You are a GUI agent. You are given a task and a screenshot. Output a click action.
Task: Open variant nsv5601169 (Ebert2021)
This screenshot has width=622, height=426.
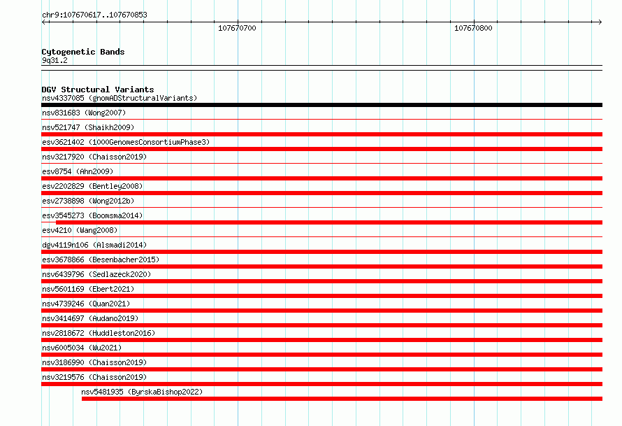coord(88,289)
